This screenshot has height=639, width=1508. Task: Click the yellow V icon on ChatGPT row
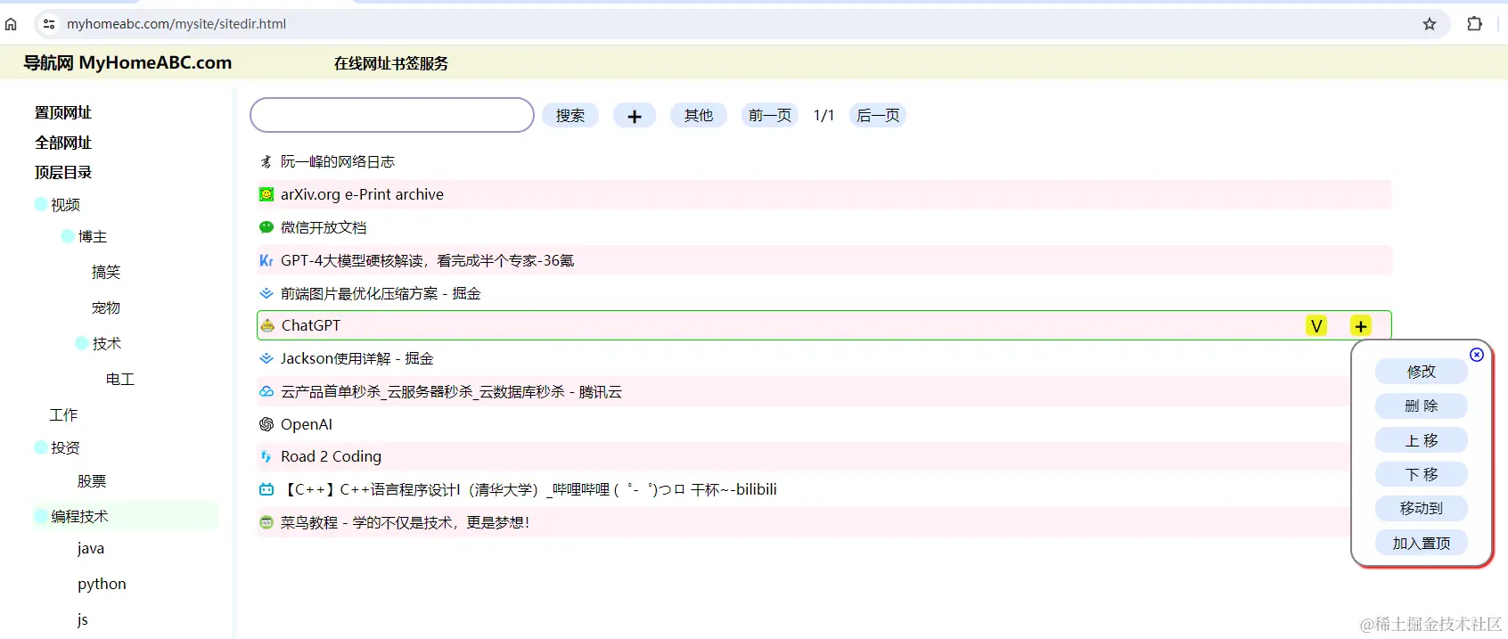coord(1316,326)
